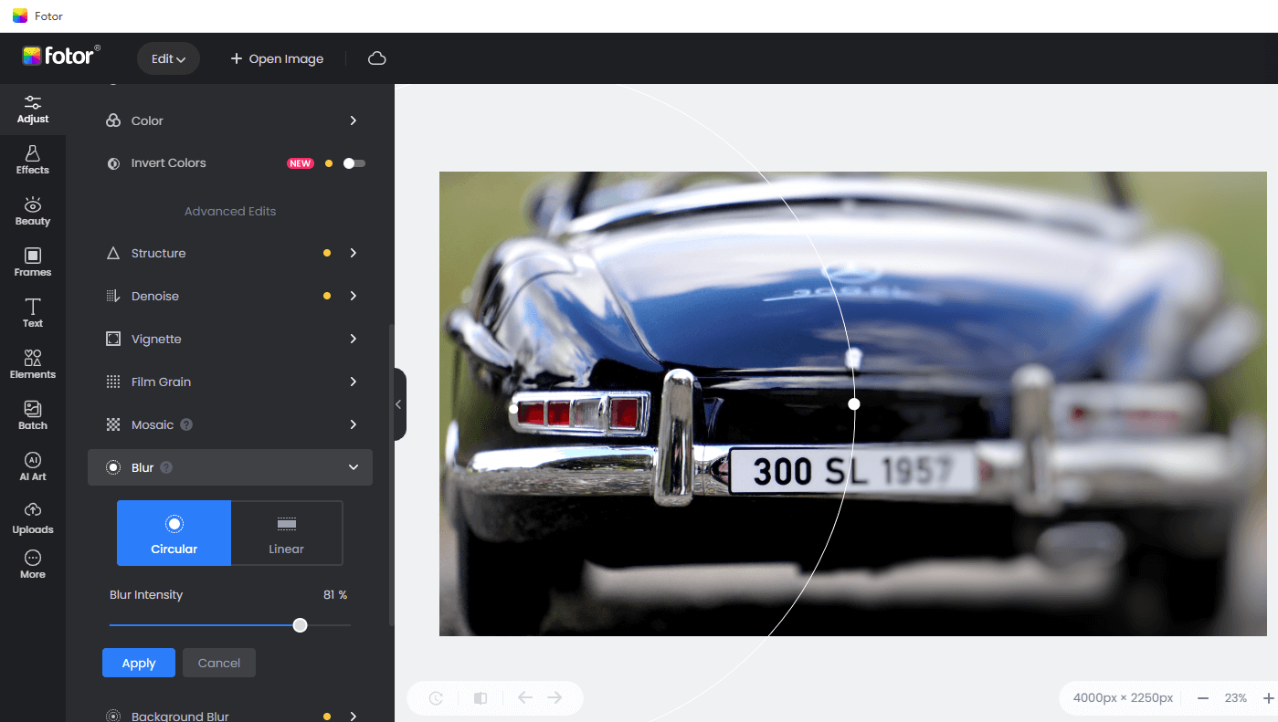
Task: Select the Circular blur mode
Action: [x=174, y=533]
